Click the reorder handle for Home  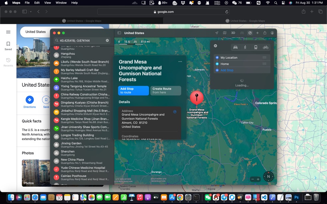(264, 64)
